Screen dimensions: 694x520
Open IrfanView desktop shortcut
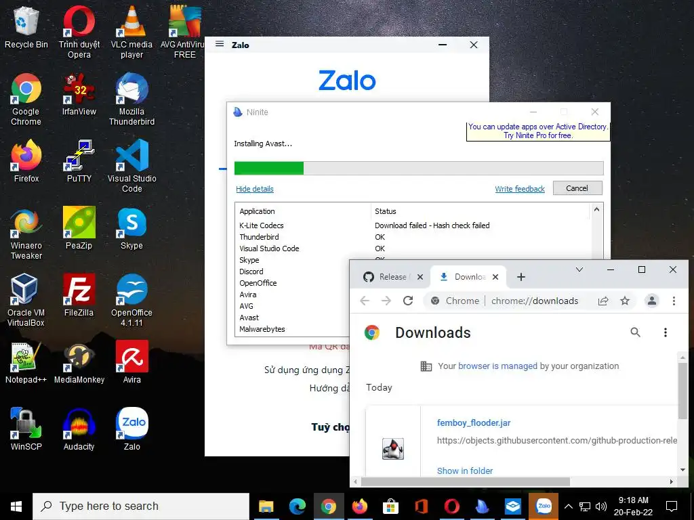(79, 94)
